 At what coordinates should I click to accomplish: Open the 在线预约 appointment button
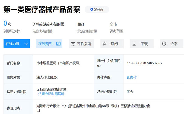49,44
